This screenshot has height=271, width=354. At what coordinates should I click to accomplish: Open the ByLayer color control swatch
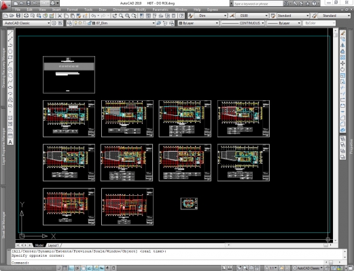198,23
